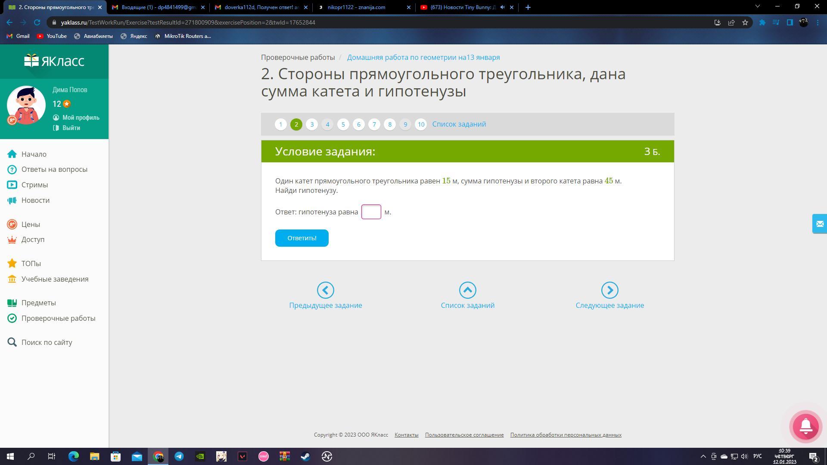Go to exercise number 7
The height and width of the screenshot is (465, 827).
pyautogui.click(x=374, y=124)
